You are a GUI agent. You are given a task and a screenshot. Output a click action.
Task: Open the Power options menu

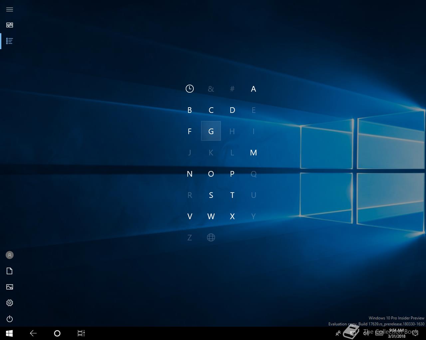click(10, 319)
